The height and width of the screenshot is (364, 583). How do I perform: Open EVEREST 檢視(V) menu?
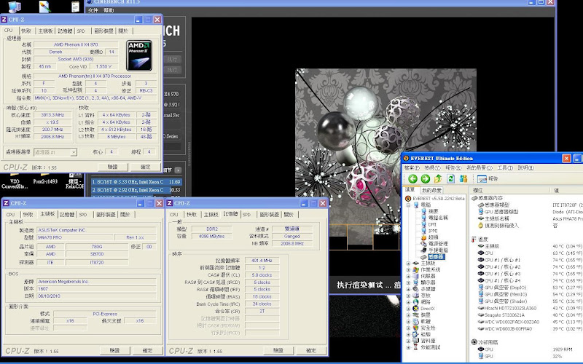(x=432, y=168)
